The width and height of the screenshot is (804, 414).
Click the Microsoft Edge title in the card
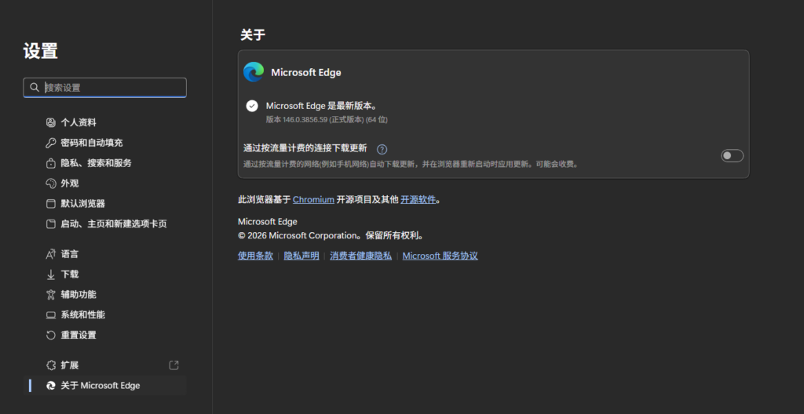point(306,72)
